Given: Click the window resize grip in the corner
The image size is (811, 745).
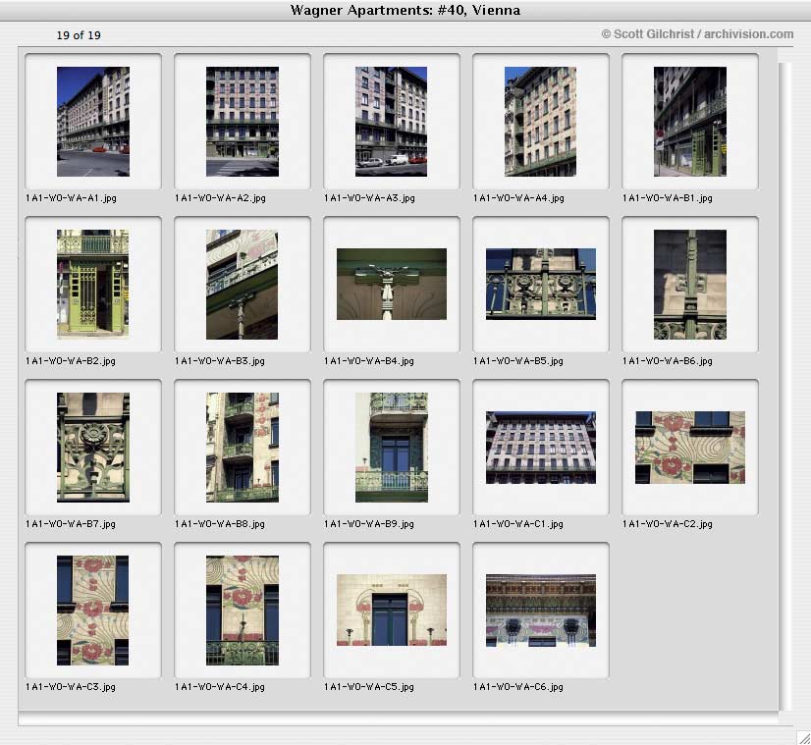Looking at the screenshot, I should [803, 738].
